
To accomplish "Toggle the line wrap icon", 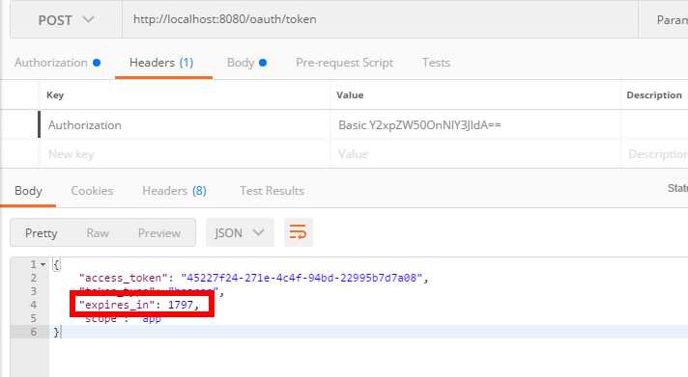I will pyautogui.click(x=298, y=232).
